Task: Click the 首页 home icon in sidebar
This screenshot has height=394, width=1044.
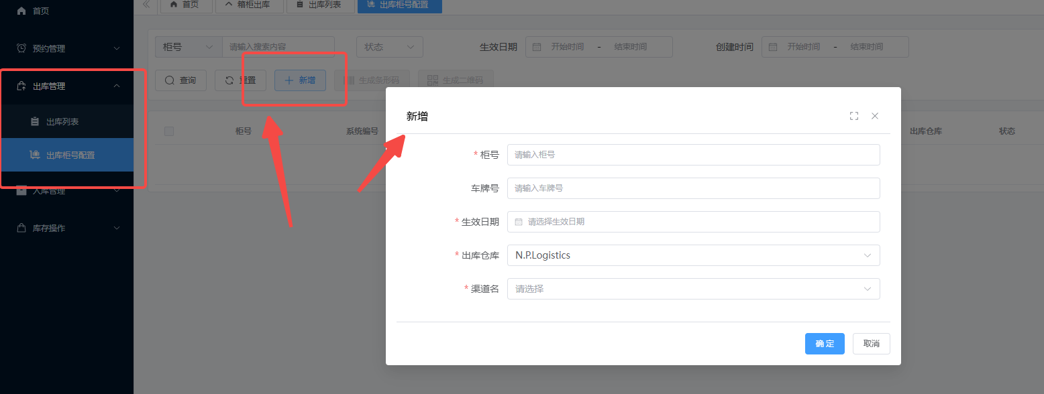Action: (x=21, y=11)
